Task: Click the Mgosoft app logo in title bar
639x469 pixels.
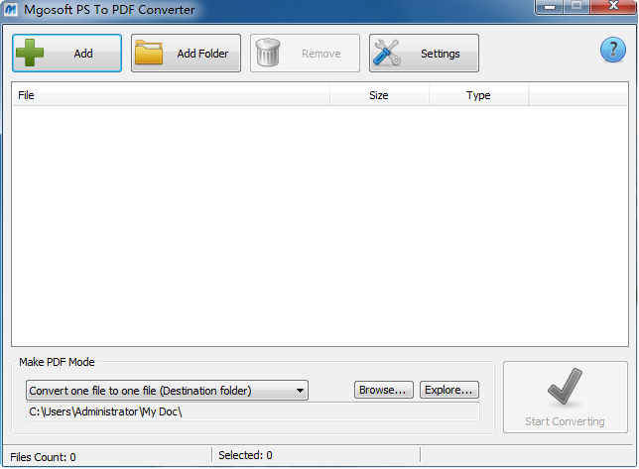Action: 10,9
